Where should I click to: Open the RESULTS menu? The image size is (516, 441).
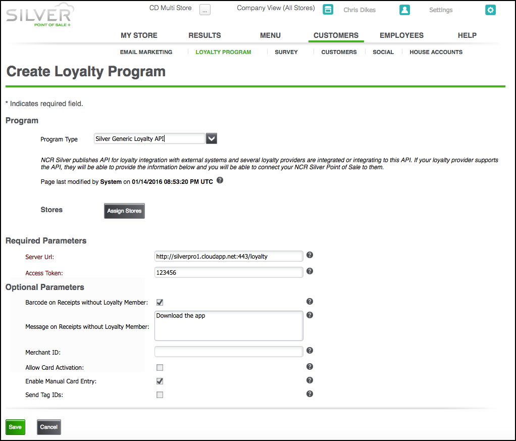(204, 35)
